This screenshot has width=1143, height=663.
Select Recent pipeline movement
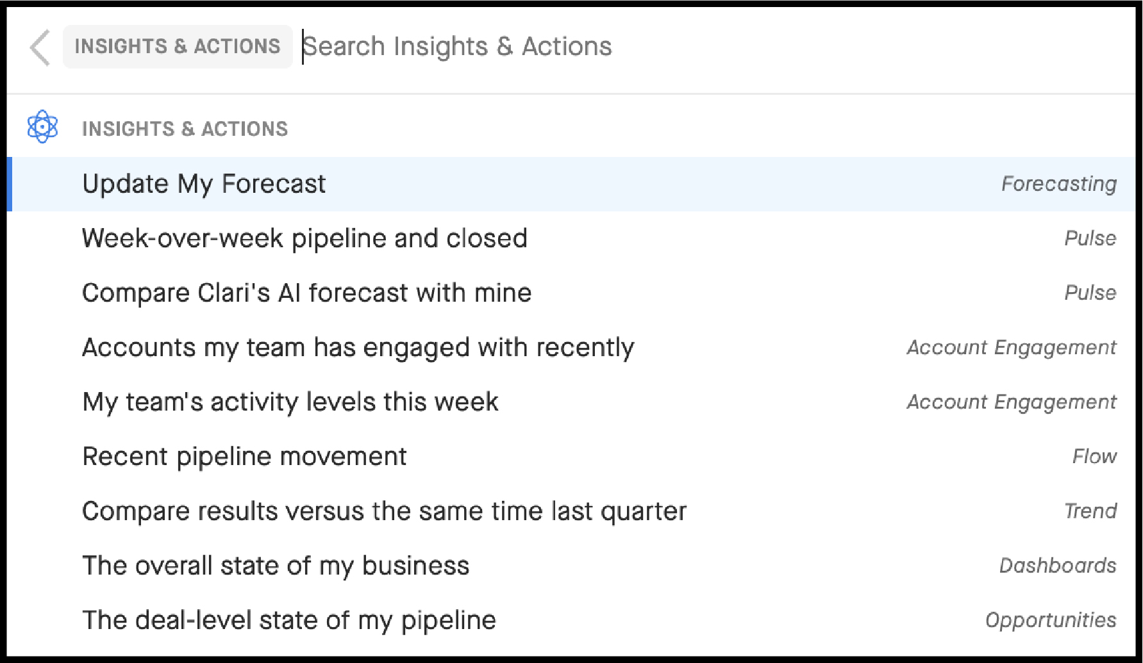coord(244,456)
